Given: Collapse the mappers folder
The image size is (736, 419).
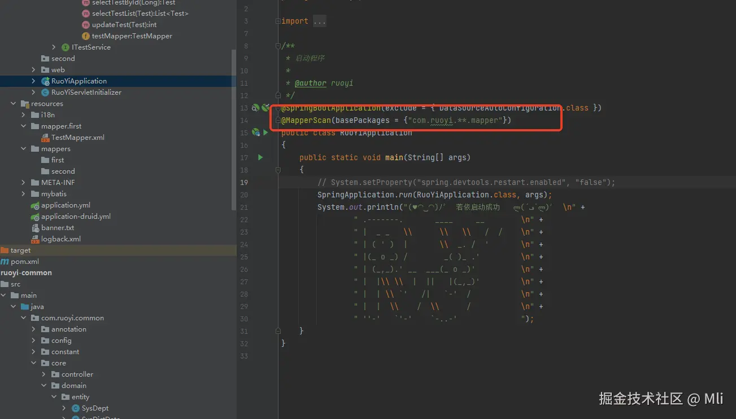Looking at the screenshot, I should click(24, 149).
